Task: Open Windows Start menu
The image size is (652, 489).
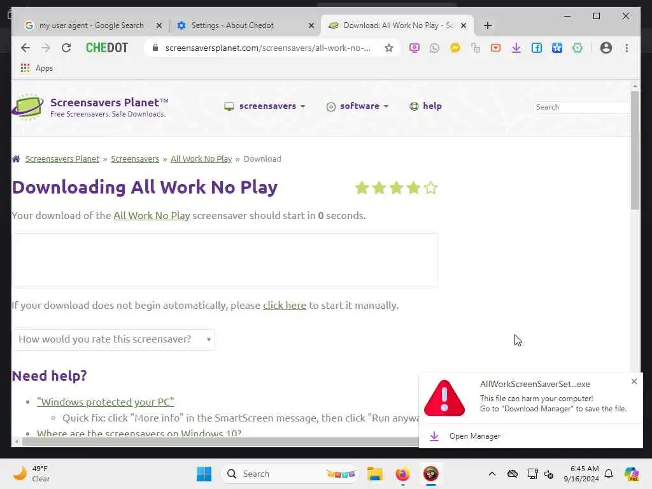Action: pyautogui.click(x=204, y=474)
